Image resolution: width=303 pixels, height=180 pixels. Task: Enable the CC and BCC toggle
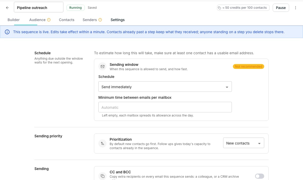pos(260,176)
